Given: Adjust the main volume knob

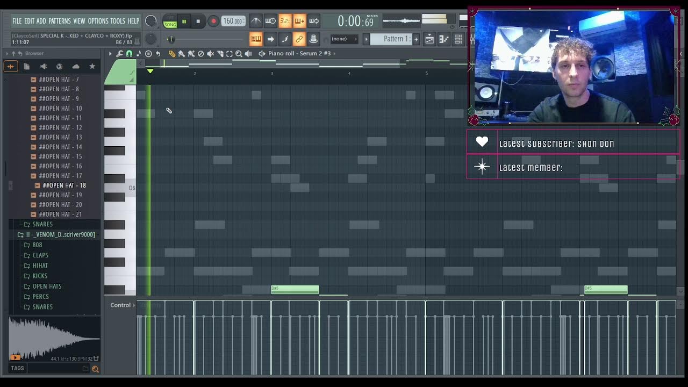Looking at the screenshot, I should pos(151,21).
